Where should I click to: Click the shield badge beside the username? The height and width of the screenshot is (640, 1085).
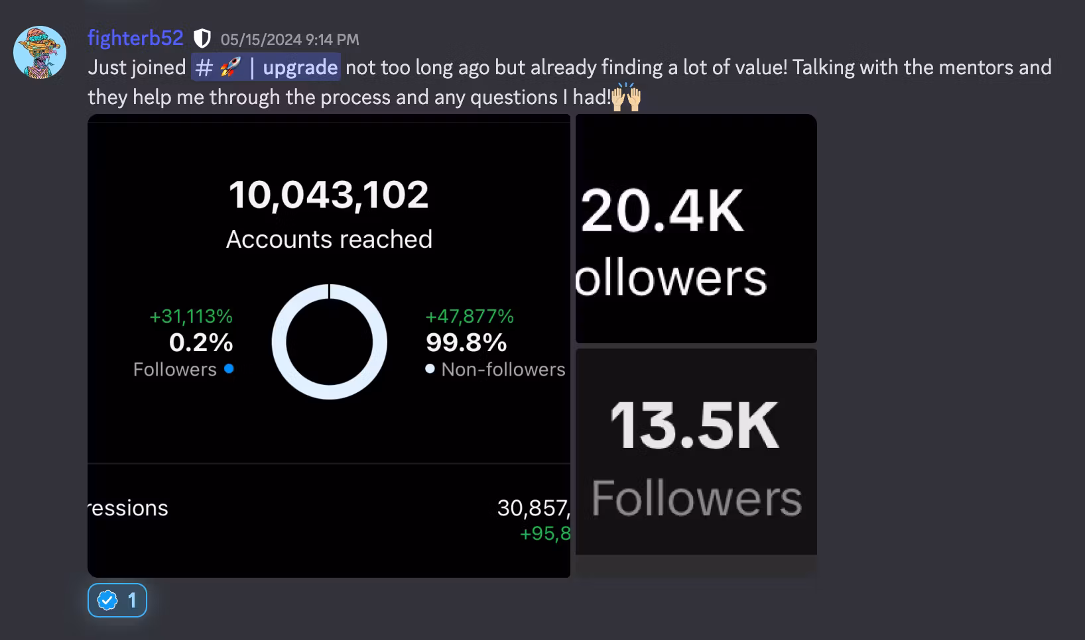click(x=202, y=39)
